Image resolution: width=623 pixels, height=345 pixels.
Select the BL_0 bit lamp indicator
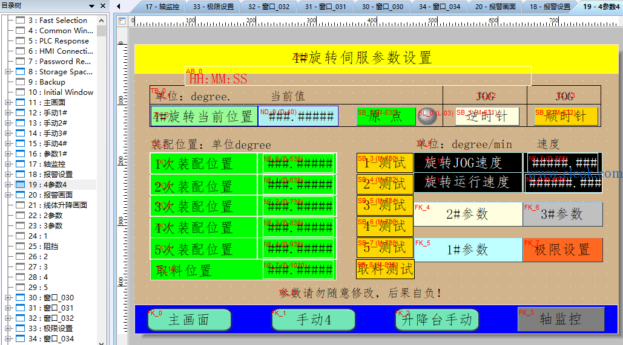427,117
